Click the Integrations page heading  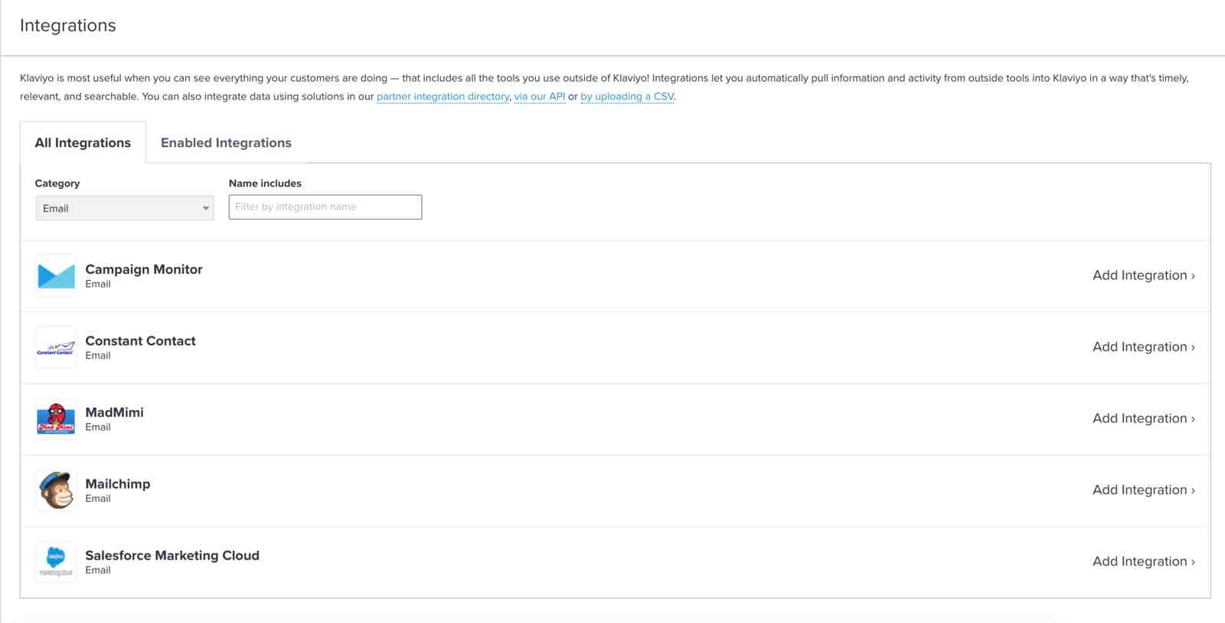point(68,25)
